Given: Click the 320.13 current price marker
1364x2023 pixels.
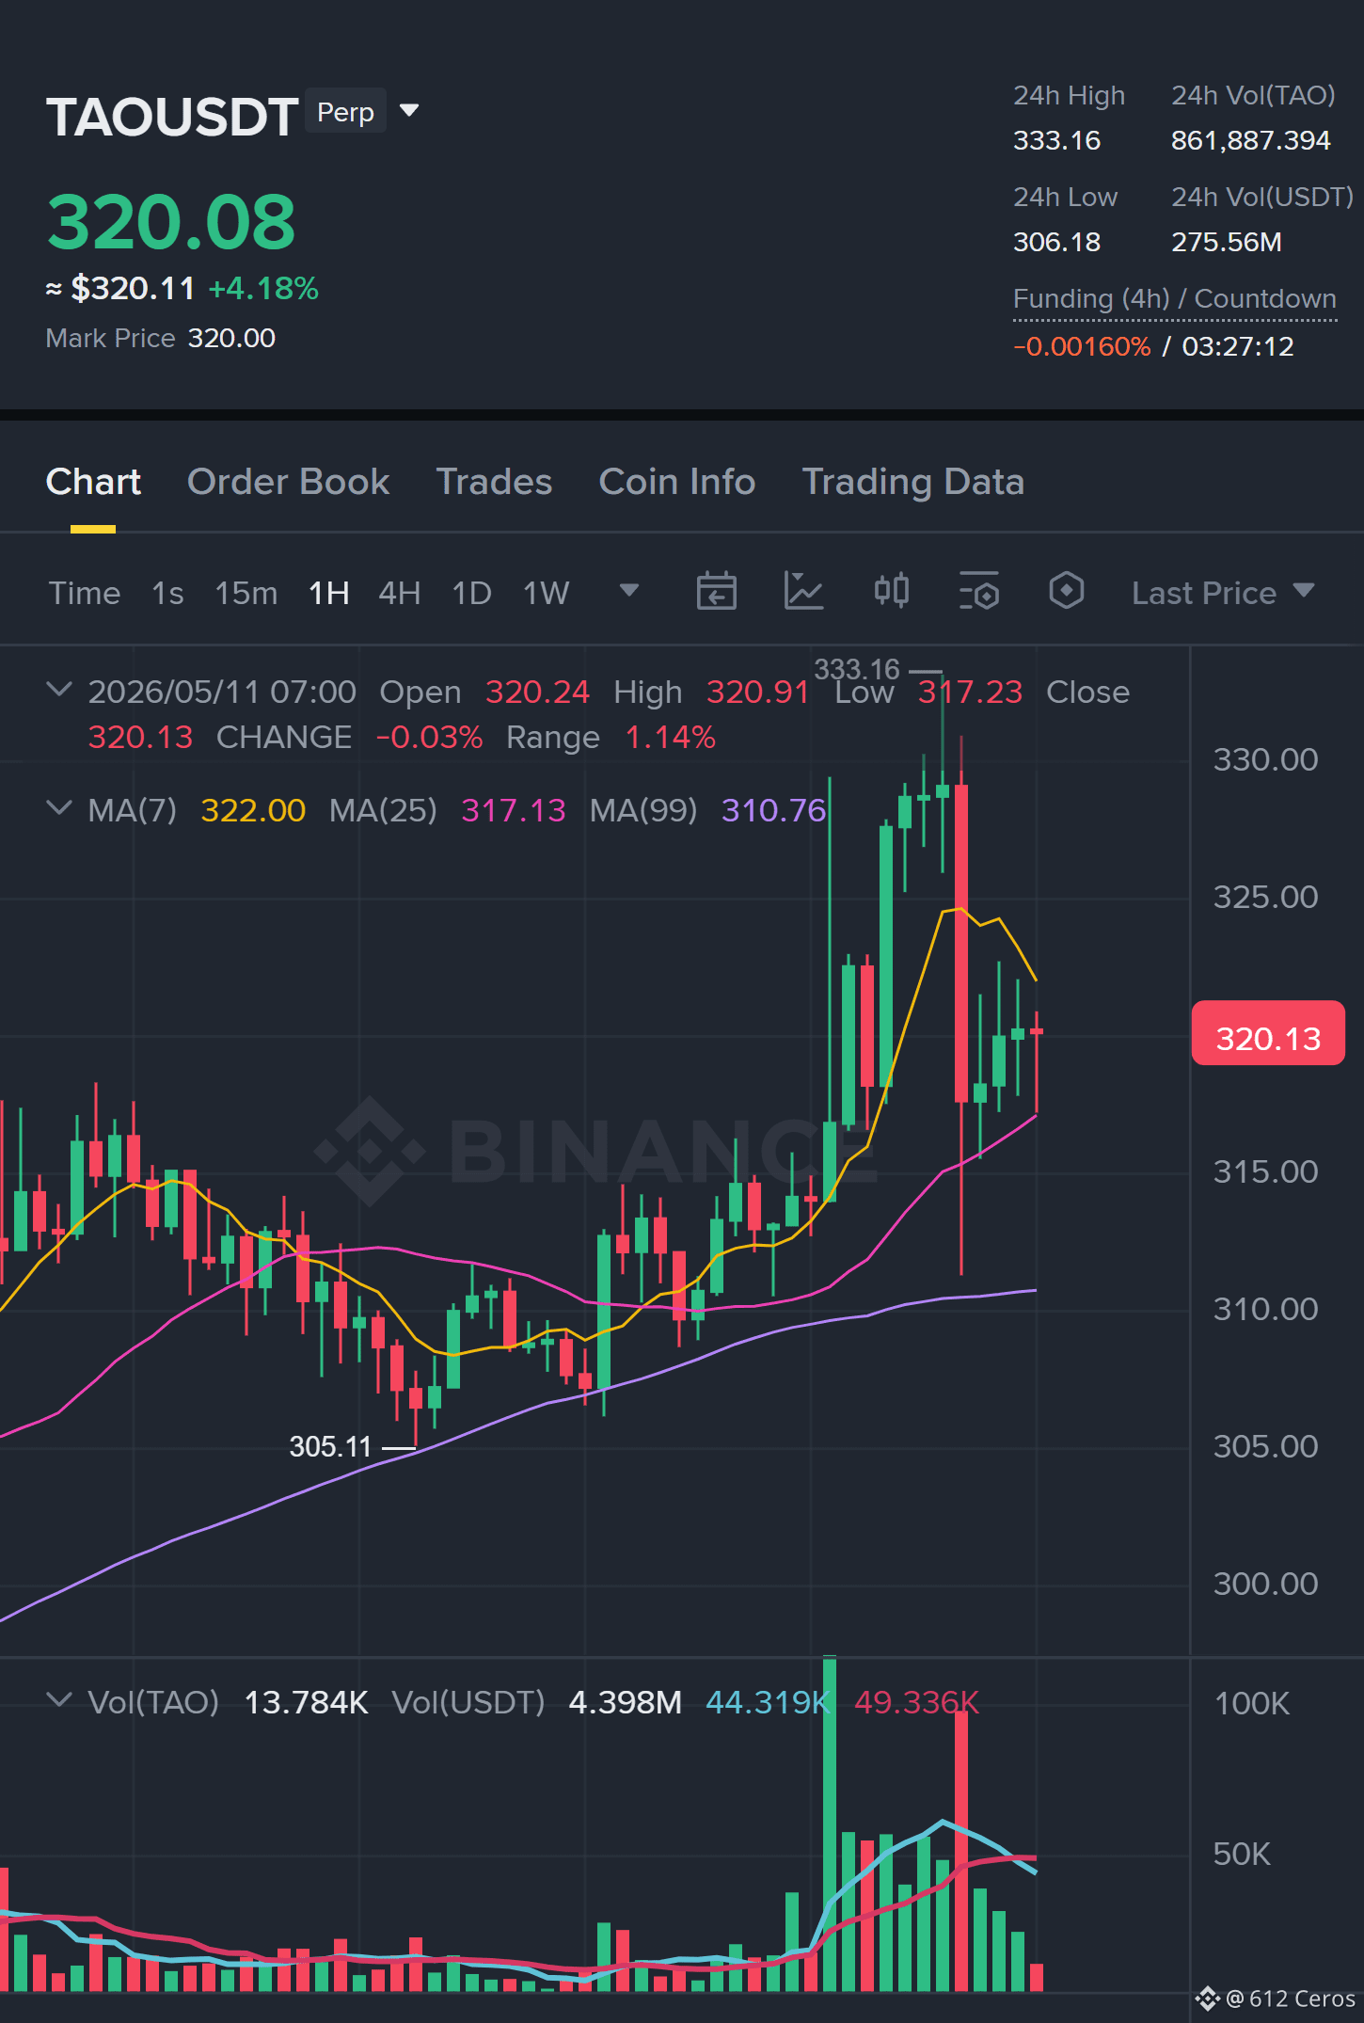Looking at the screenshot, I should (x=1267, y=1033).
